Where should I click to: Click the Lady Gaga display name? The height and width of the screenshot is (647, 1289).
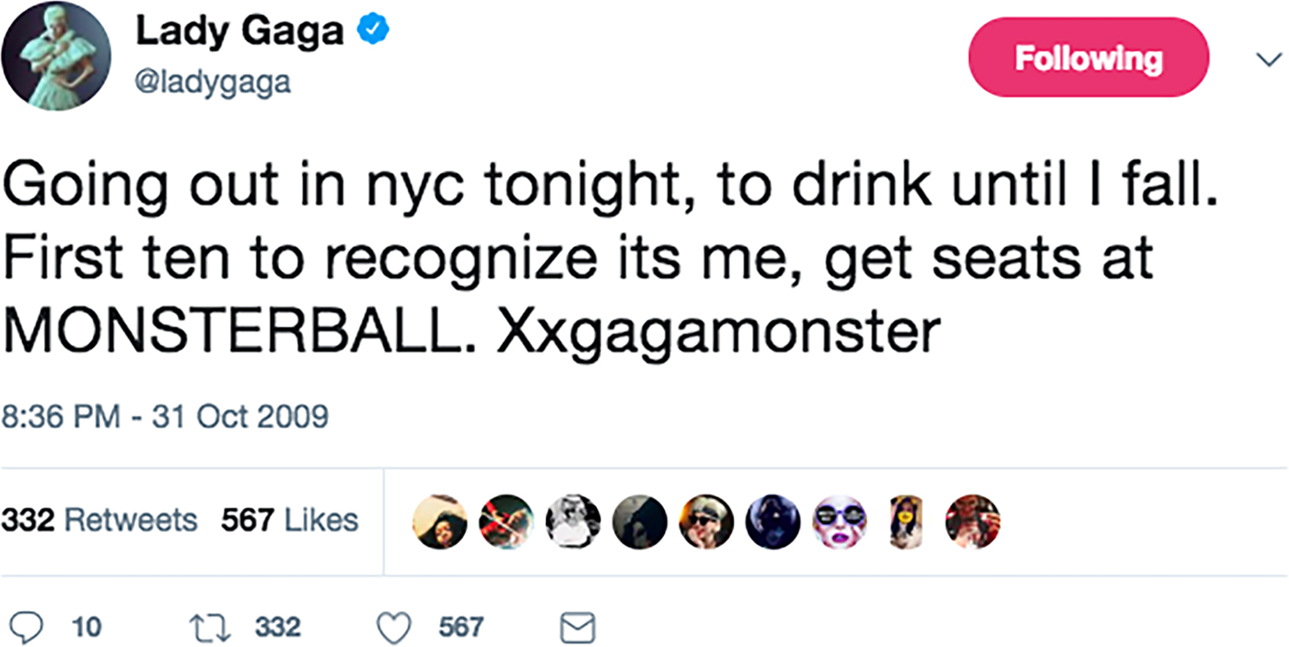pos(240,31)
